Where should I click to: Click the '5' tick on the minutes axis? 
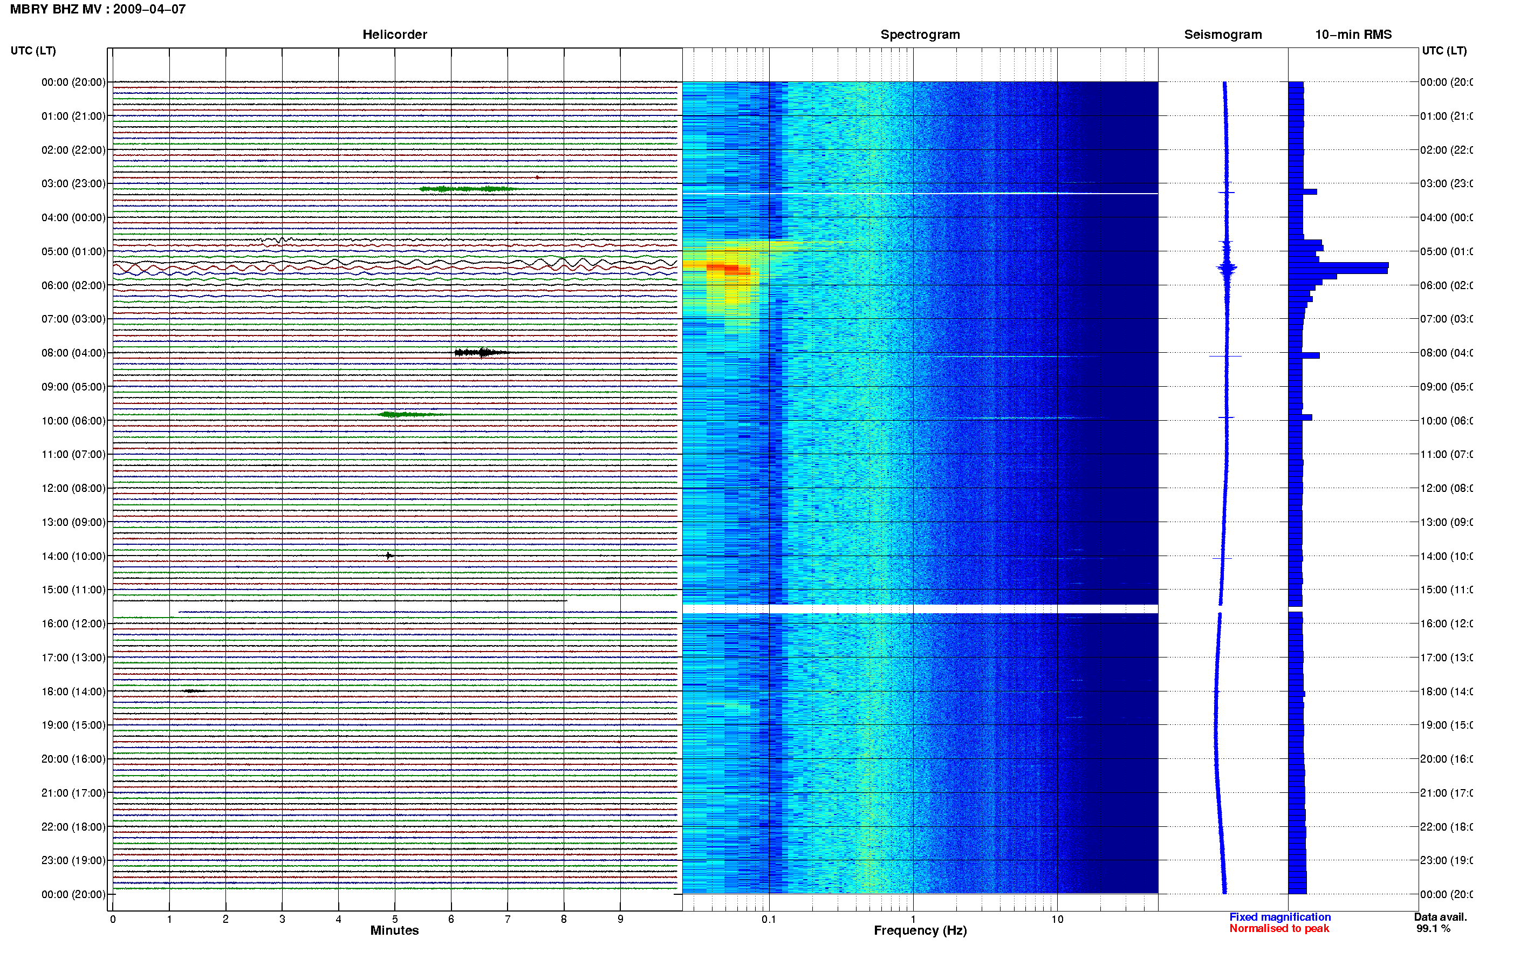395,919
